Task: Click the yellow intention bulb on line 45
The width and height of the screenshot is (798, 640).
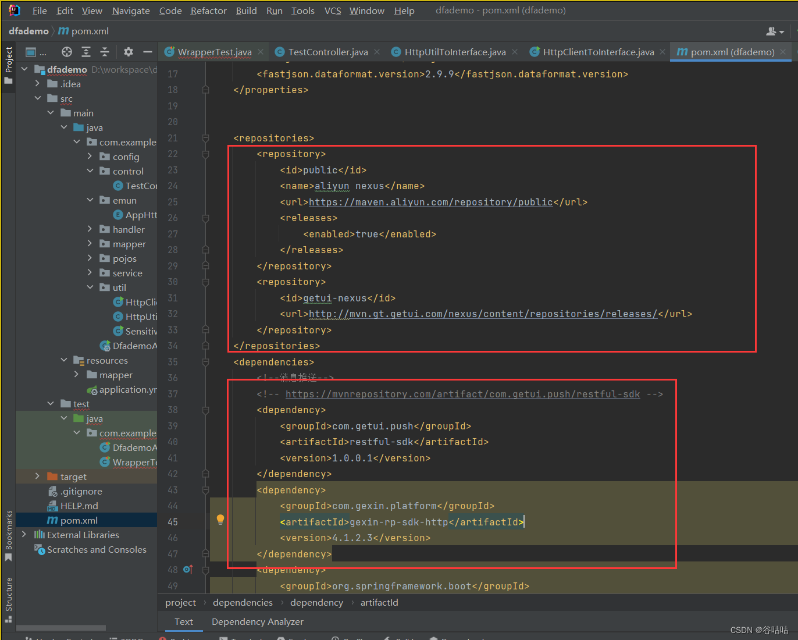Action: 220,520
